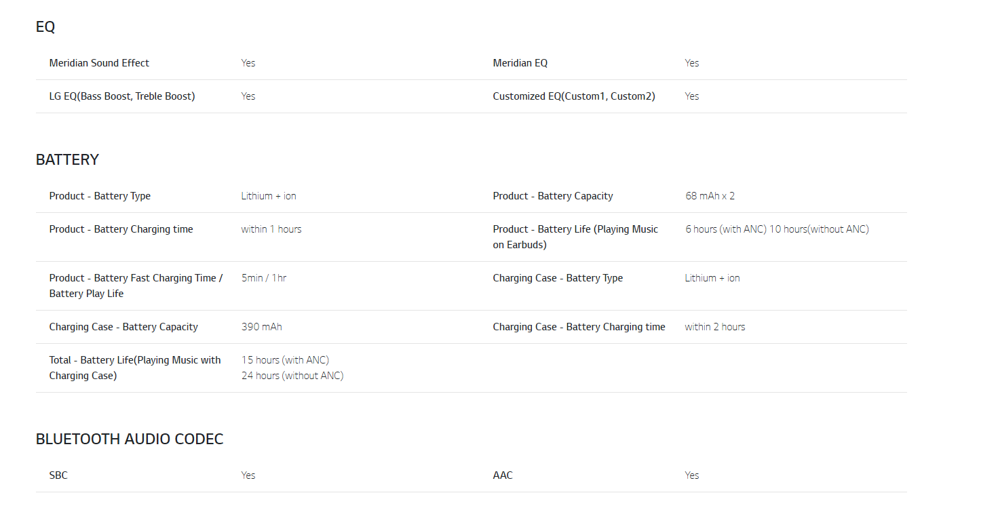This screenshot has width=998, height=510.
Task: Click the Charging Case - Battery Charging time label
Action: pos(579,327)
